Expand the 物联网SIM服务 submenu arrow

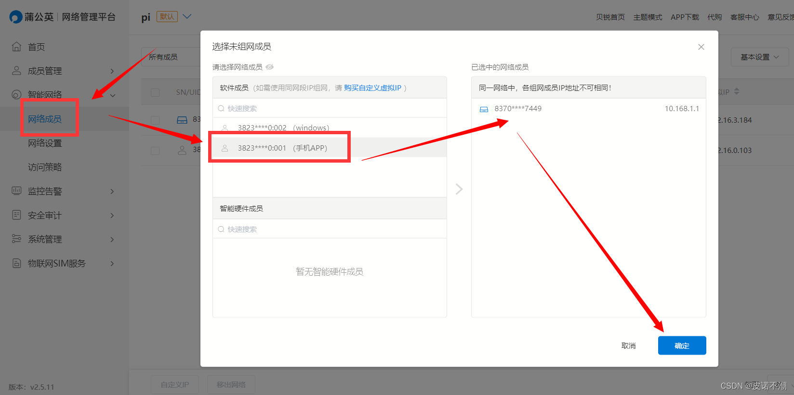(112, 264)
